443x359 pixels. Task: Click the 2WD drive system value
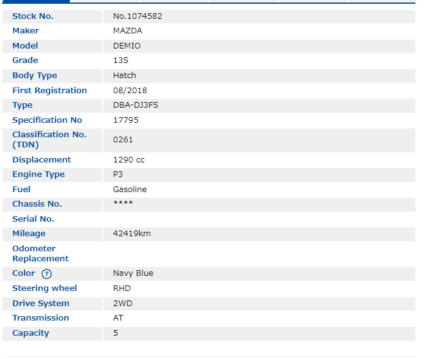click(x=122, y=304)
